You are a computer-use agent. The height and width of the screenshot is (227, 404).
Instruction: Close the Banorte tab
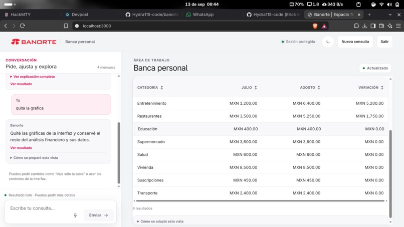click(x=359, y=15)
